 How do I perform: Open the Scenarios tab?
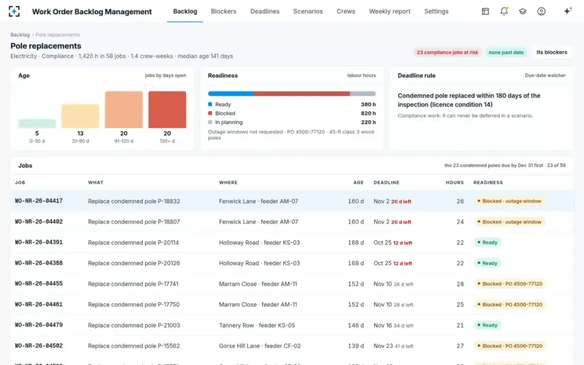pos(308,11)
